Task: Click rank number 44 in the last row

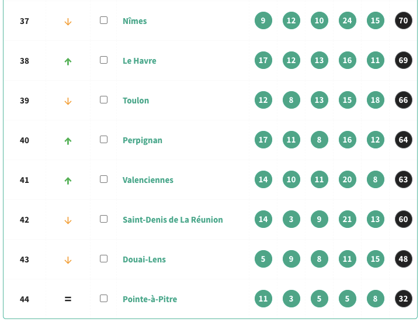Action: coord(25,299)
